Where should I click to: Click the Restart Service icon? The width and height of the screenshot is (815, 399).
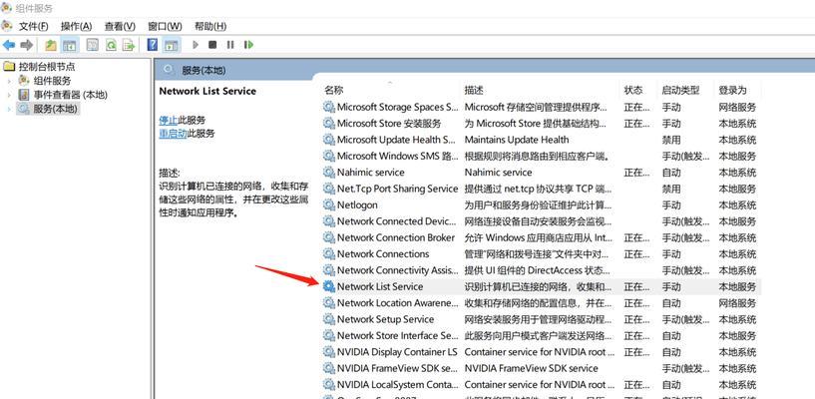(x=248, y=45)
